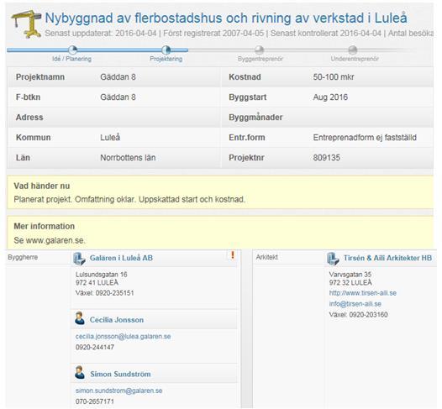Click the Senast uppdaterat date line
The height and width of the screenshot is (409, 442).
tap(239, 34)
